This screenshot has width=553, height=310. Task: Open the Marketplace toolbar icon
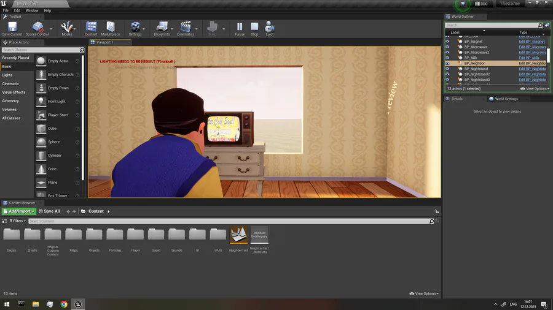[111, 28]
